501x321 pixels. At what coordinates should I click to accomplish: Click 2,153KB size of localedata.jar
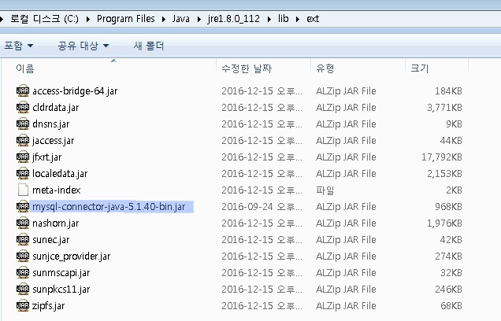(444, 174)
